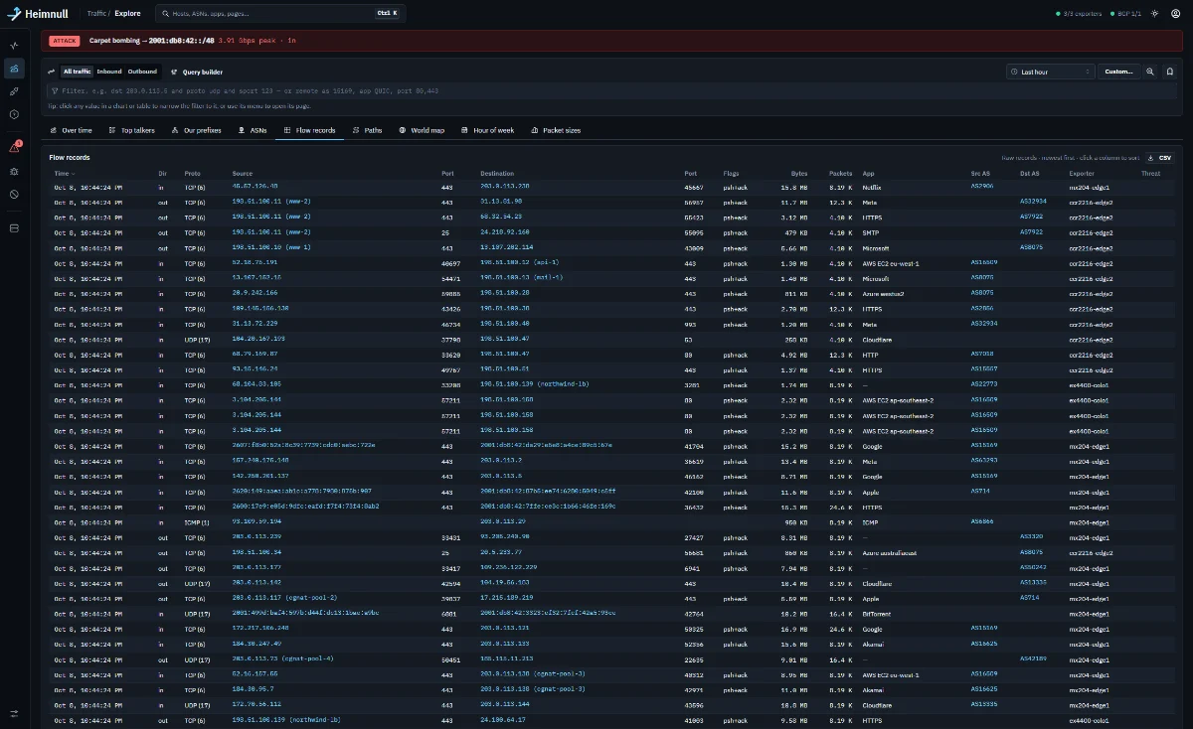This screenshot has height=729, width=1193.
Task: Switch to the Packet sizes tab
Action: pyautogui.click(x=556, y=130)
